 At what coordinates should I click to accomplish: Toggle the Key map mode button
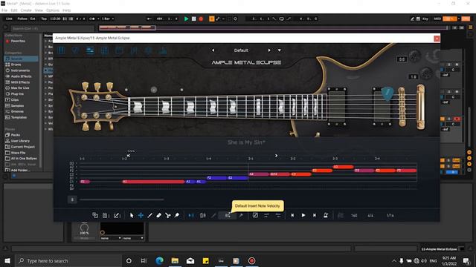(x=425, y=19)
